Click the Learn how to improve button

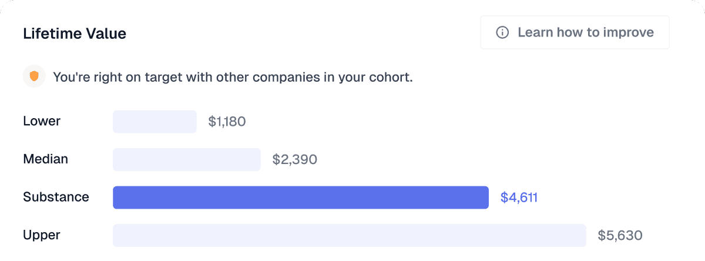[x=575, y=32]
